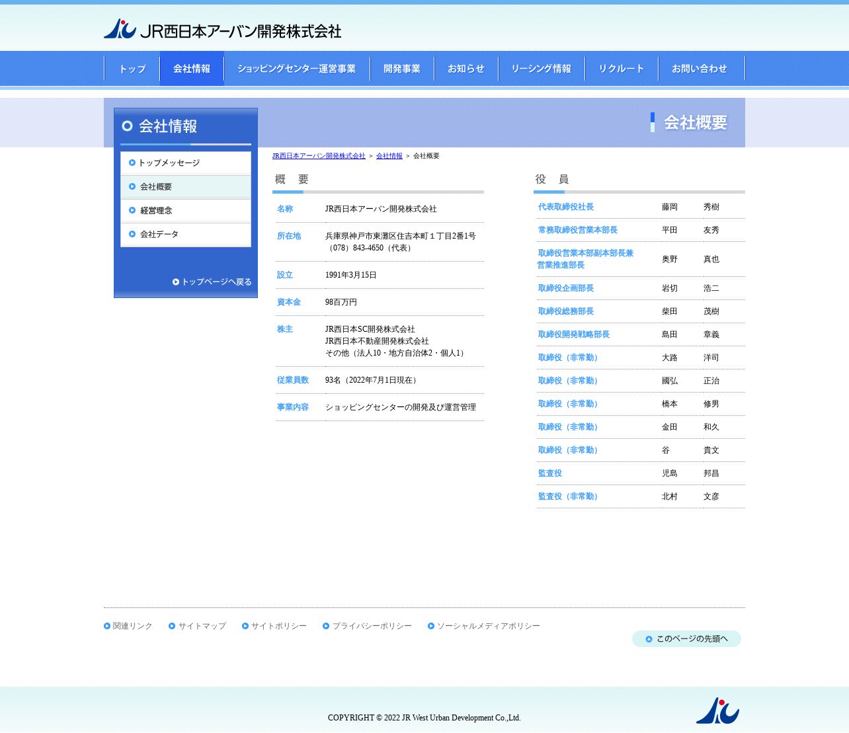Click the 取締役企画部長 title text
849x733 pixels.
[566, 288]
